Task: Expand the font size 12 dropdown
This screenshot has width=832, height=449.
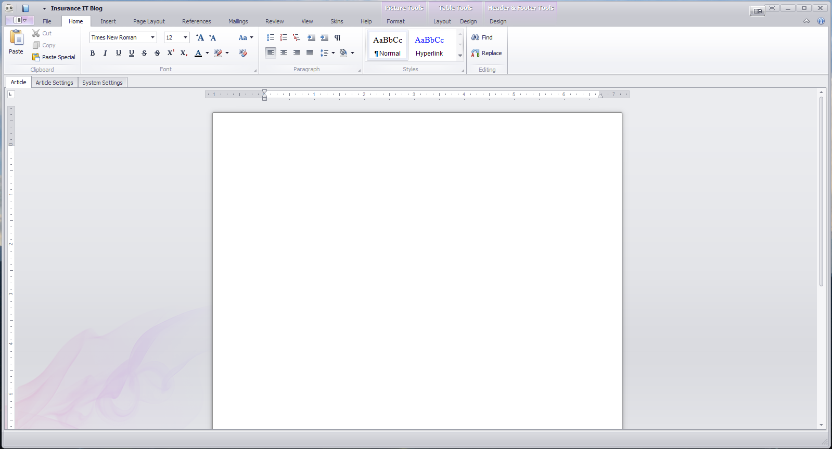Action: (x=185, y=37)
